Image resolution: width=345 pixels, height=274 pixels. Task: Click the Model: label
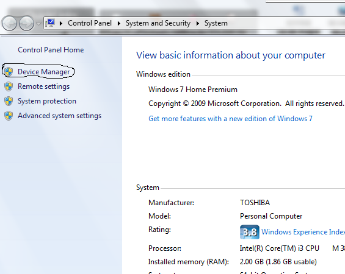point(159,216)
